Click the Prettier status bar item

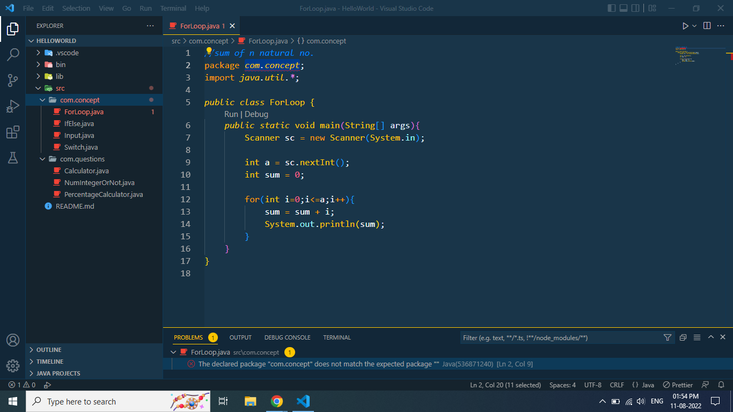[x=678, y=385]
